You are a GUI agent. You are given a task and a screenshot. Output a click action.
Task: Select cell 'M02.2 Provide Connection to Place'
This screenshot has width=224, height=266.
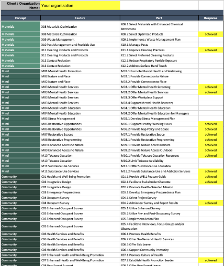(159, 82)
